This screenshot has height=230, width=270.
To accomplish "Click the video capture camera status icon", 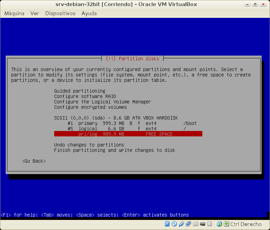I will point(202,224).
